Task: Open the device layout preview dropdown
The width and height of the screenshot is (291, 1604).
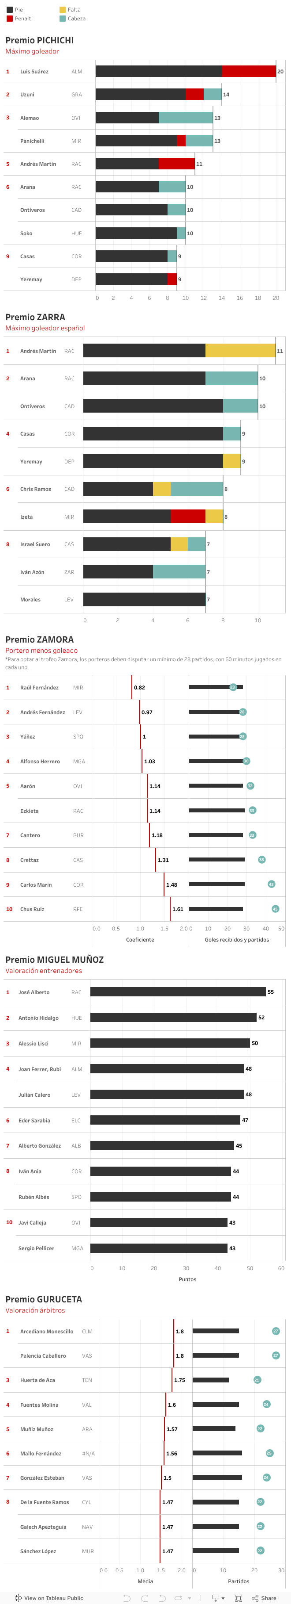Action: click(x=218, y=1598)
